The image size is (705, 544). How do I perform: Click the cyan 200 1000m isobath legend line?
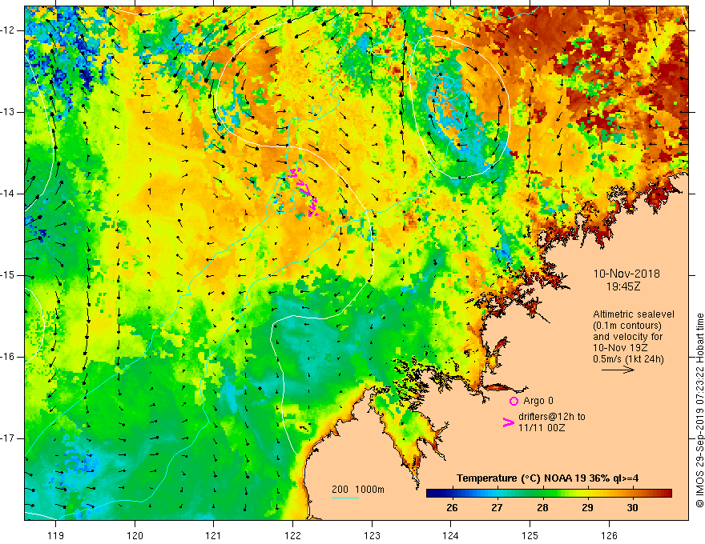click(x=344, y=498)
